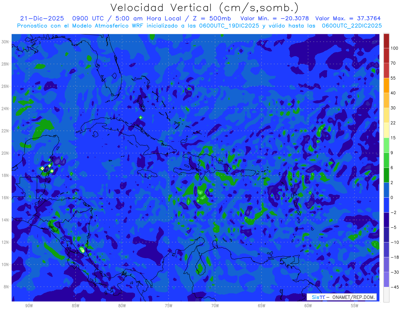Click the '26N' latitude label
Image resolution: width=402 pixels, height=310 pixels.
6,86
